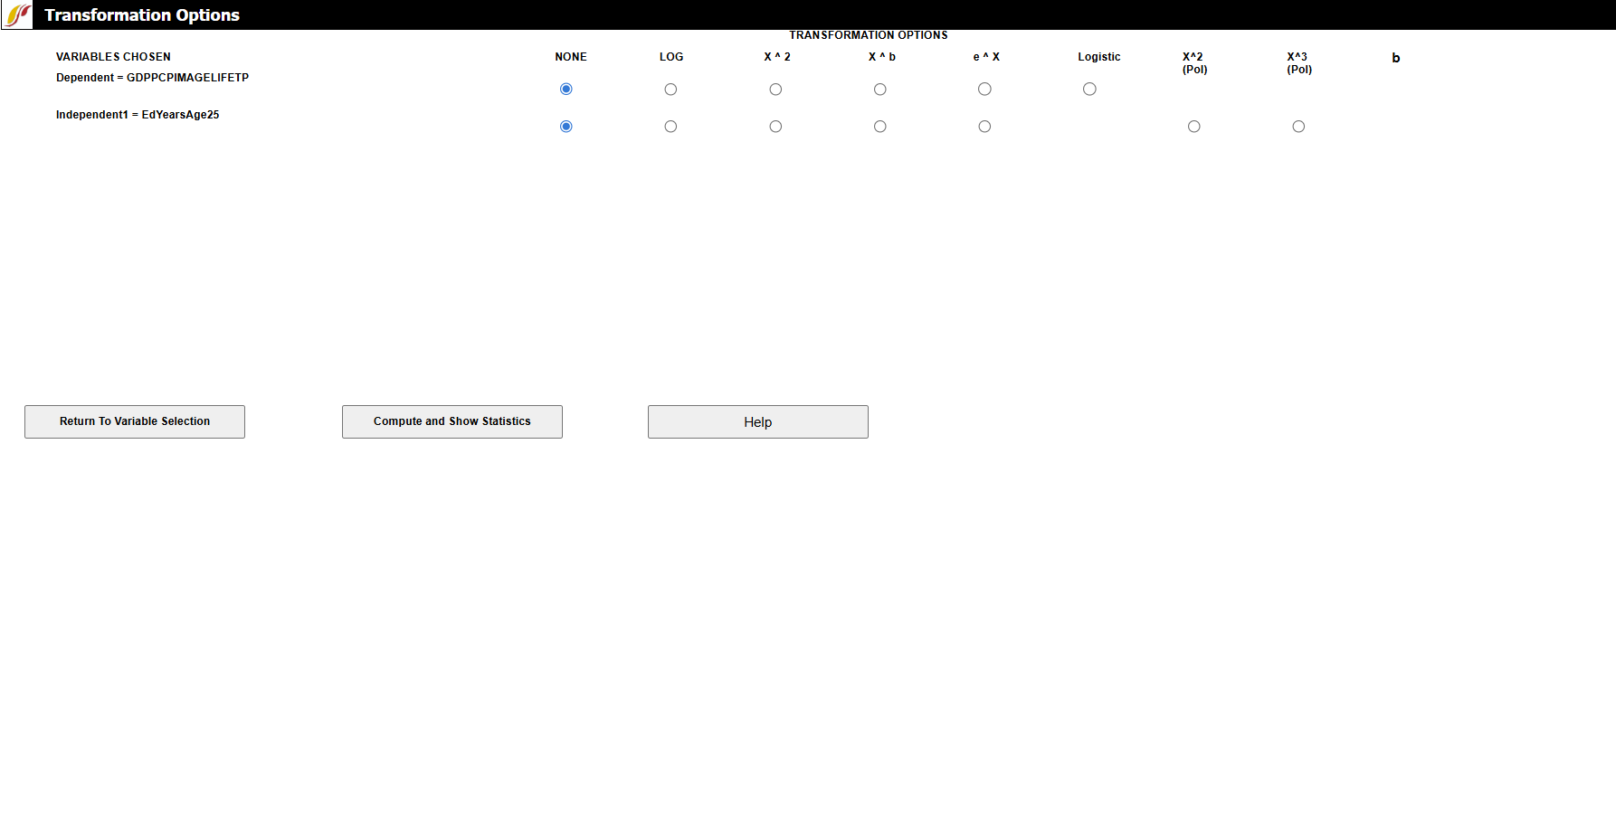The image size is (1616, 822).
Task: Select X^2 (Pol) for Independent1
Action: tap(1194, 127)
